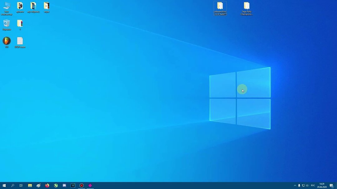
Task: Select the folder named 1 on desktop
Action: (20, 25)
